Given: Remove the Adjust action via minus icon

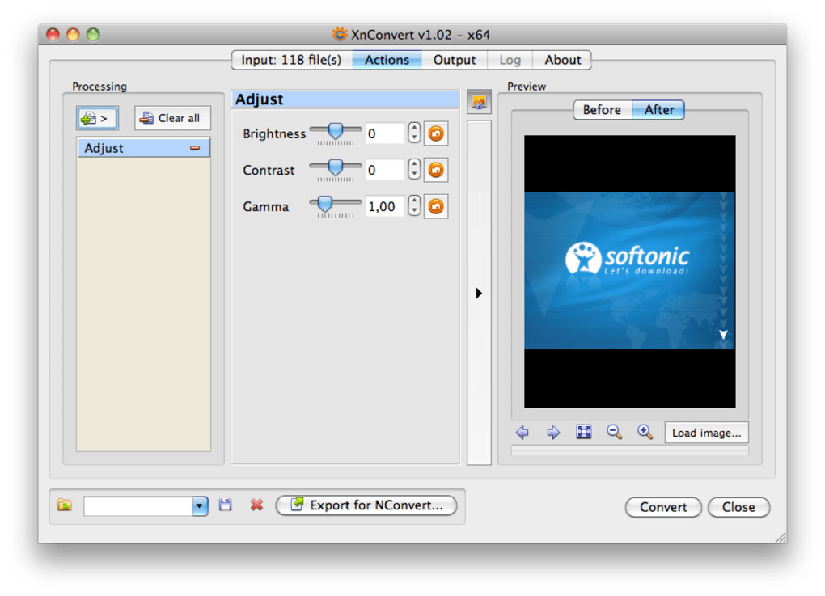Looking at the screenshot, I should pos(195,148).
